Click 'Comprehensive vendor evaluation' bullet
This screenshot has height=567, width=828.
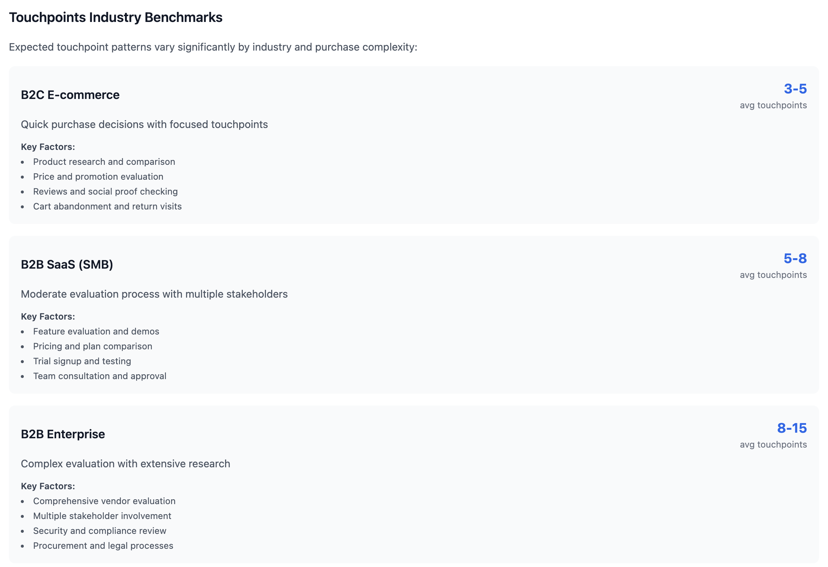pyautogui.click(x=104, y=501)
